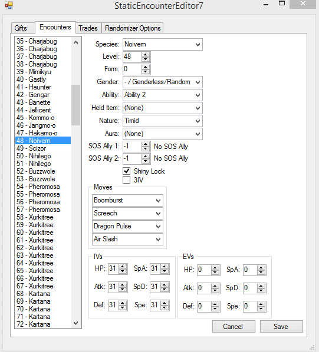
Task: Click the SOS Ally 1 input field
Action: (x=133, y=147)
